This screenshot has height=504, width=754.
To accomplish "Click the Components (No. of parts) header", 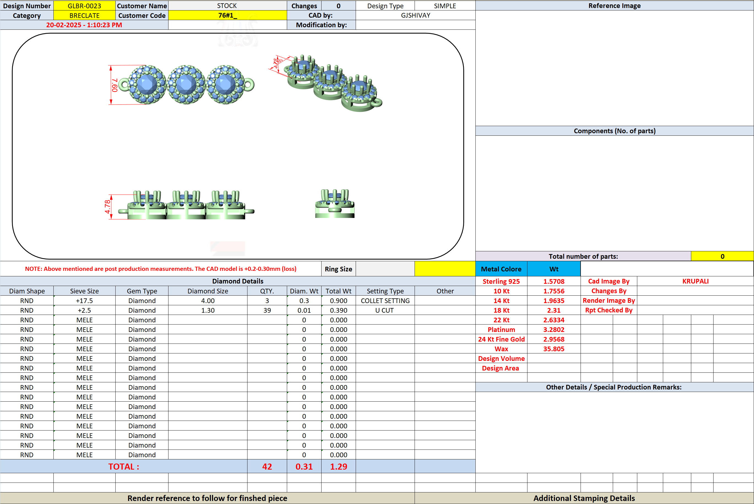I will 614,131.
